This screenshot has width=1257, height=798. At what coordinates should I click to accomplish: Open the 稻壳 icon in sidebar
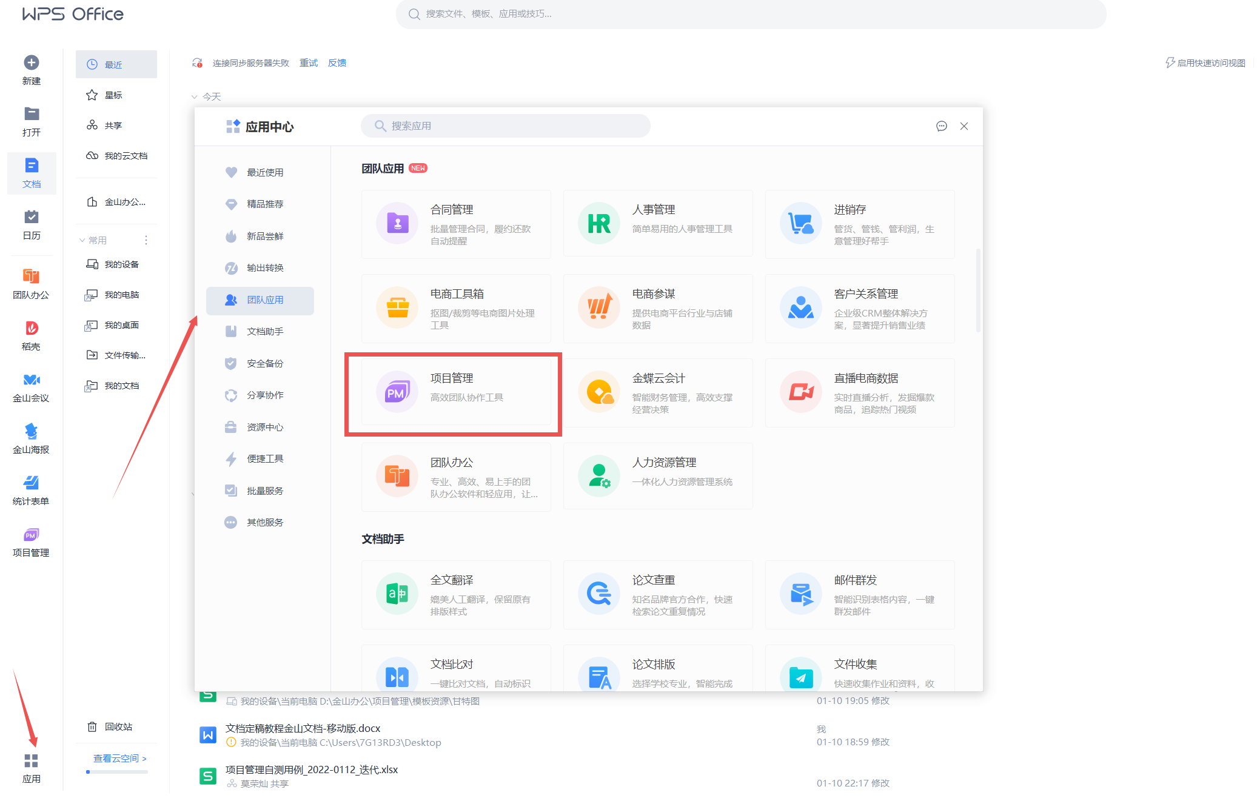point(32,328)
